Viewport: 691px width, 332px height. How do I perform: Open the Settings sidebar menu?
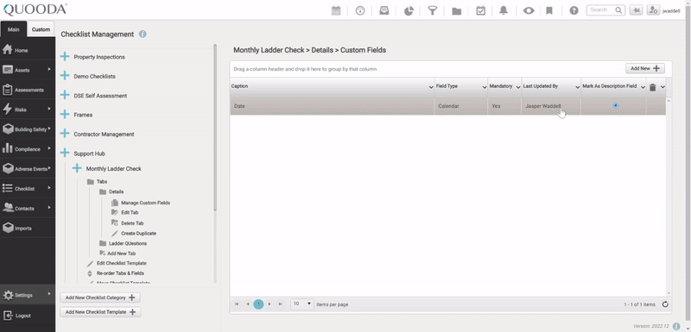tap(28, 295)
